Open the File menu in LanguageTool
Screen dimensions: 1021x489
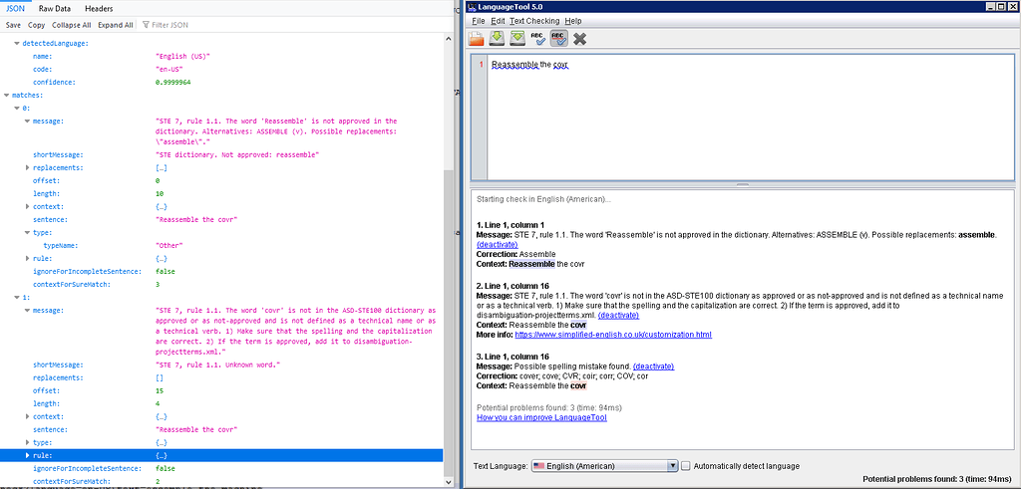point(479,21)
